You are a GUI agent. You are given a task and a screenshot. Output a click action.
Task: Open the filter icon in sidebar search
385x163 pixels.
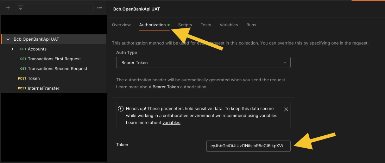point(21,8)
